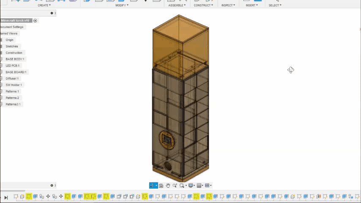This screenshot has height=203, width=361.
Task: Expand the Viewports dropdown arrow
Action: tap(211, 186)
